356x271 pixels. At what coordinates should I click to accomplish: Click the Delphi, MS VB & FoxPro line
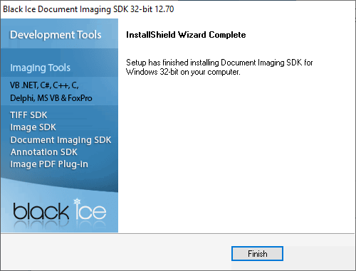click(x=51, y=98)
